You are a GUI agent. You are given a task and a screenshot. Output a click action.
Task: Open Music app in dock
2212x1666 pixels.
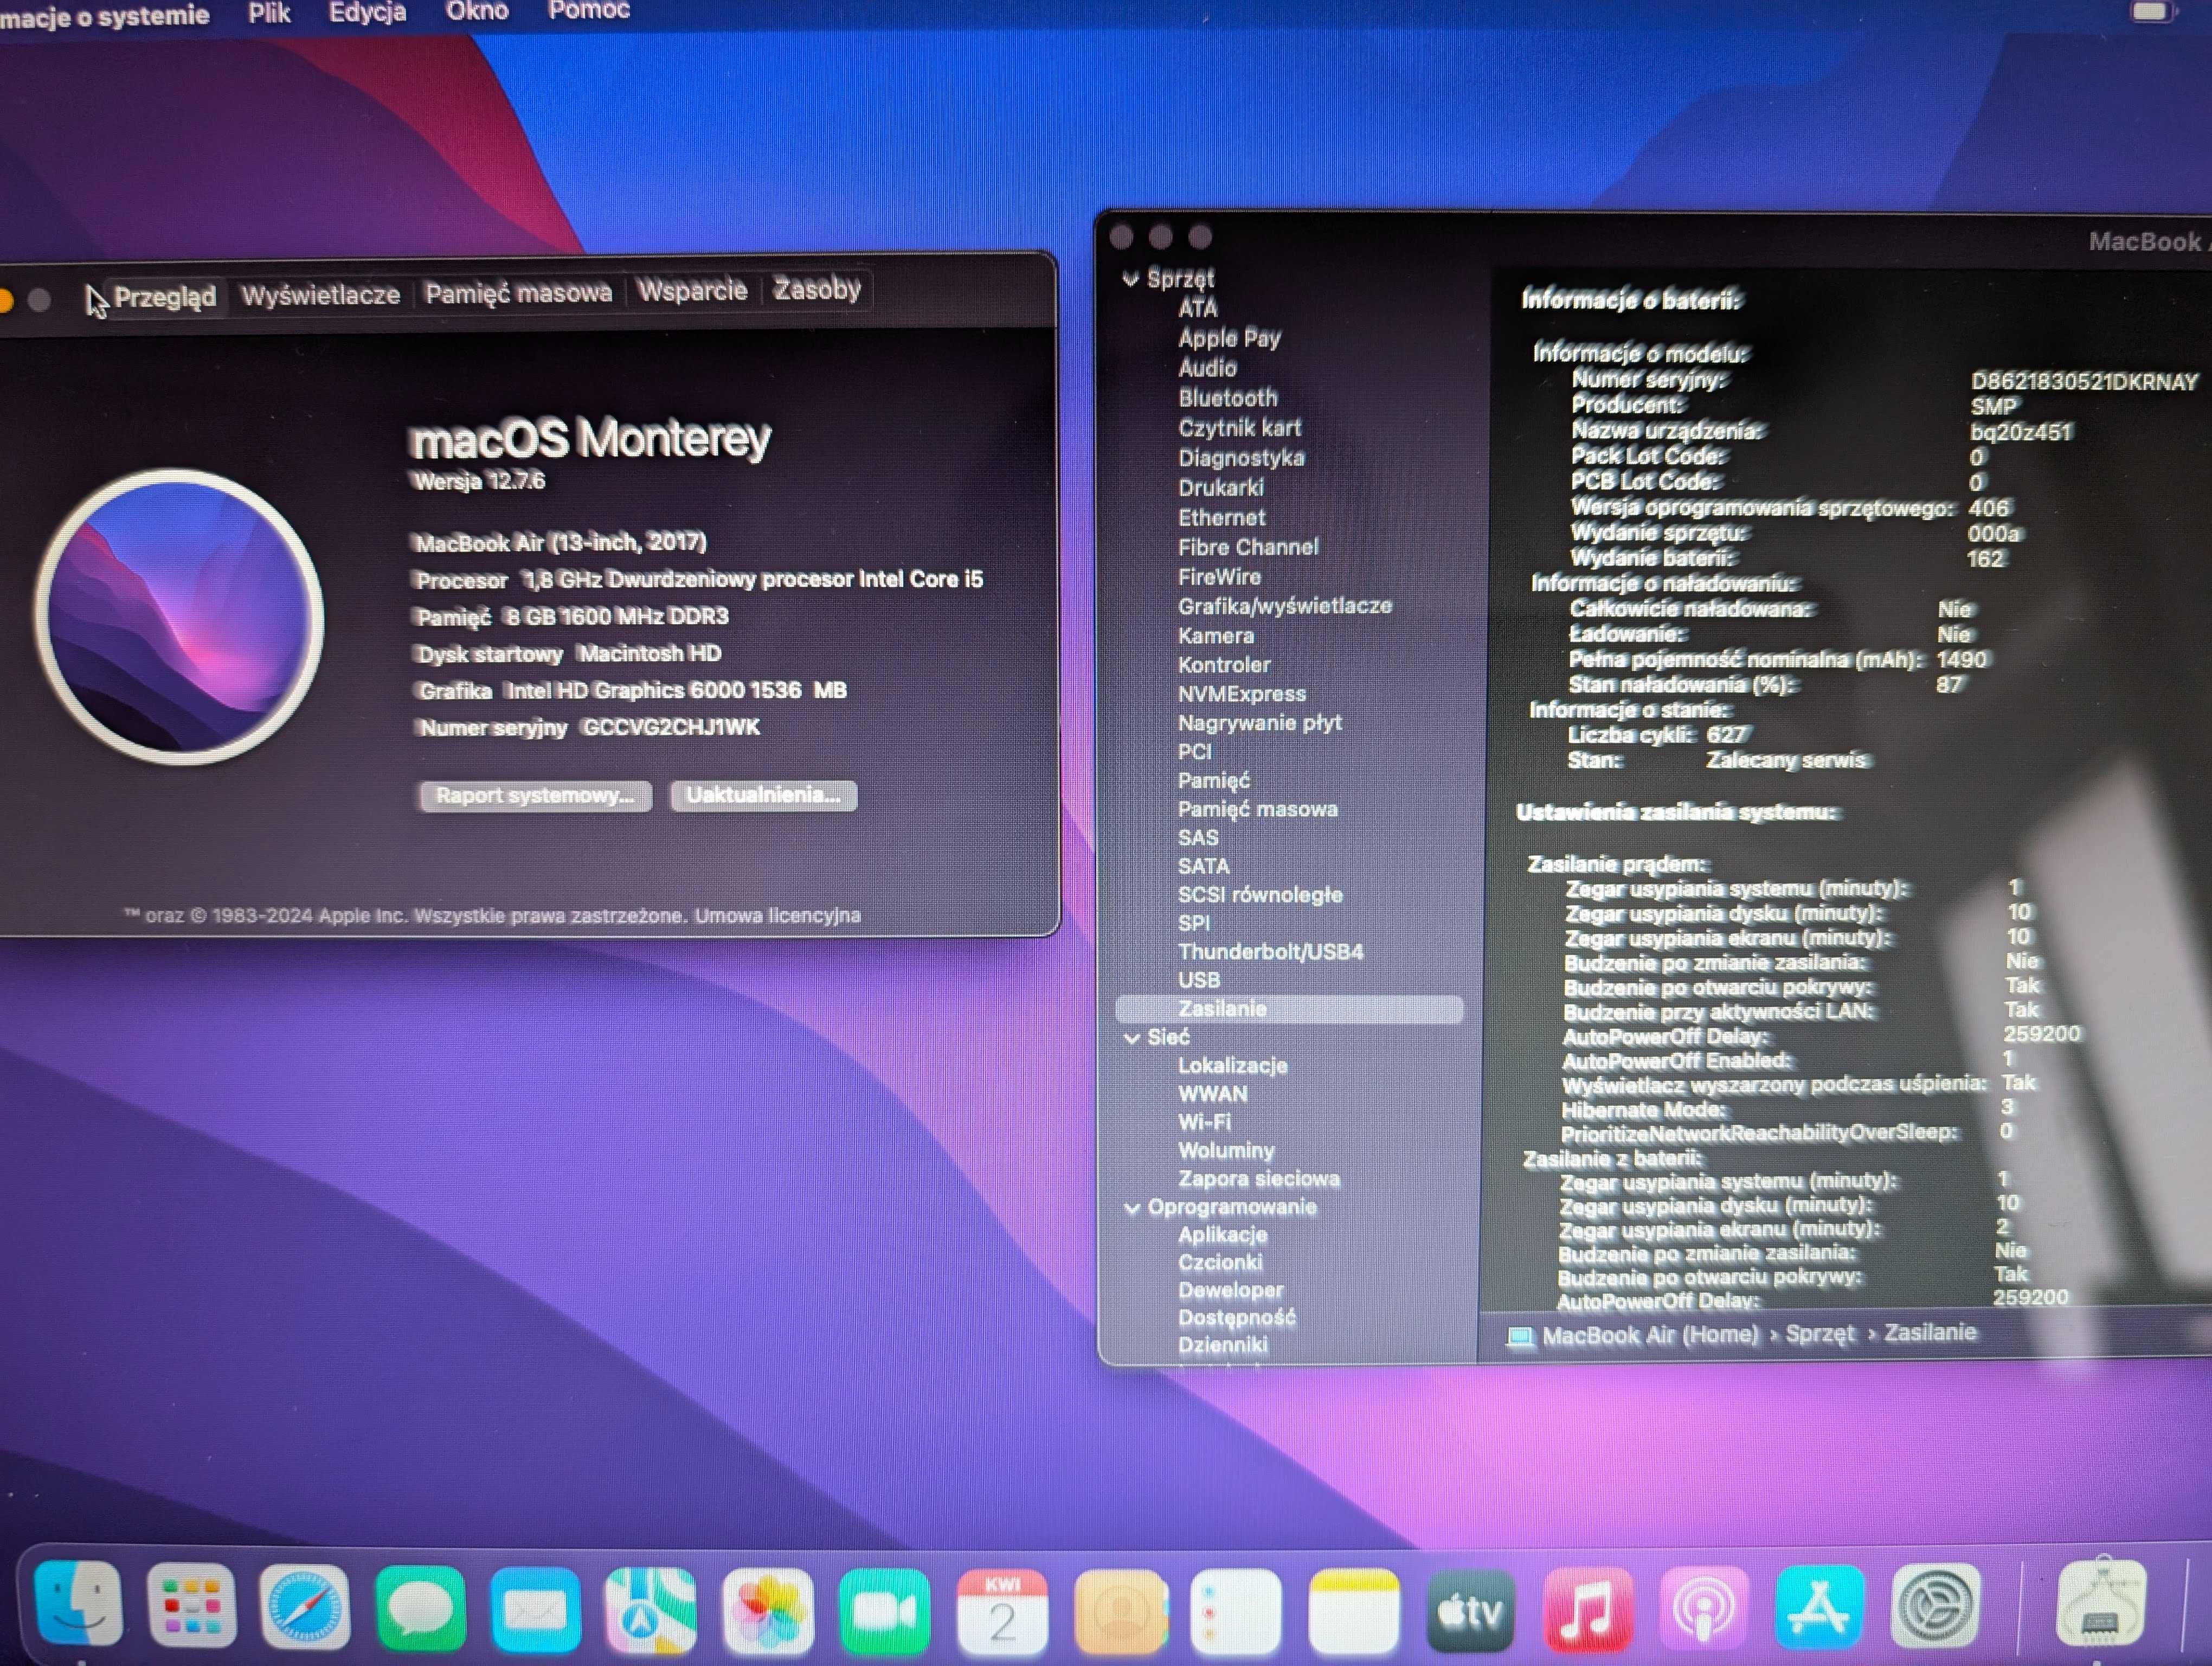(x=1588, y=1609)
